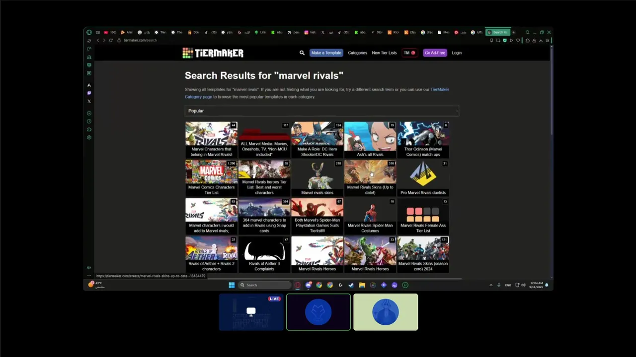The width and height of the screenshot is (636, 357).
Task: Select the LIVE screen share tile
Action: pos(251,312)
